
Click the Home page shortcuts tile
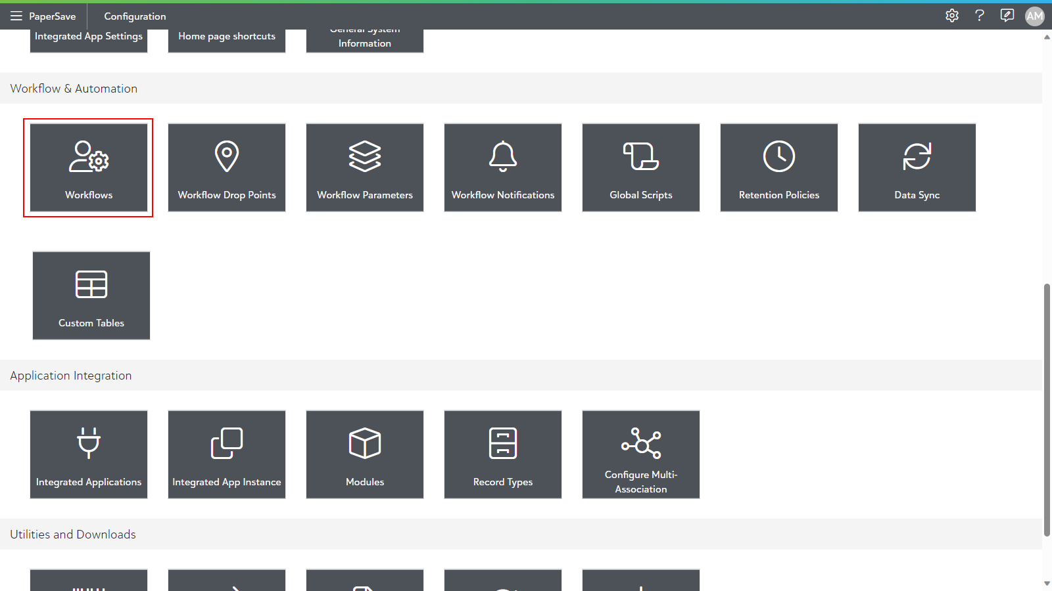(227, 38)
